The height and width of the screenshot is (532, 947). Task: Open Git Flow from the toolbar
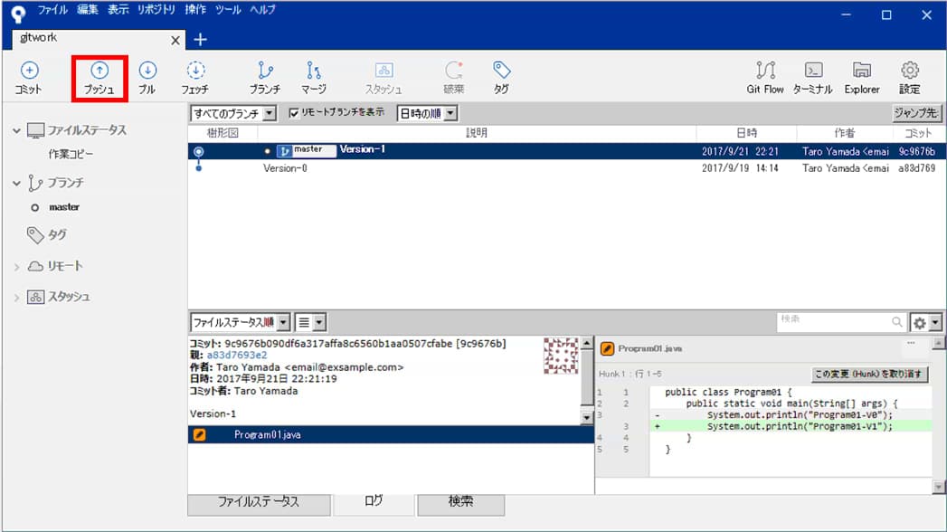(765, 76)
